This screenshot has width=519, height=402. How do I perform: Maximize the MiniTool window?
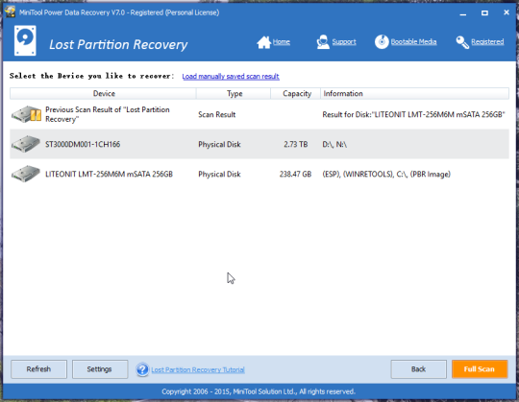pyautogui.click(x=484, y=12)
